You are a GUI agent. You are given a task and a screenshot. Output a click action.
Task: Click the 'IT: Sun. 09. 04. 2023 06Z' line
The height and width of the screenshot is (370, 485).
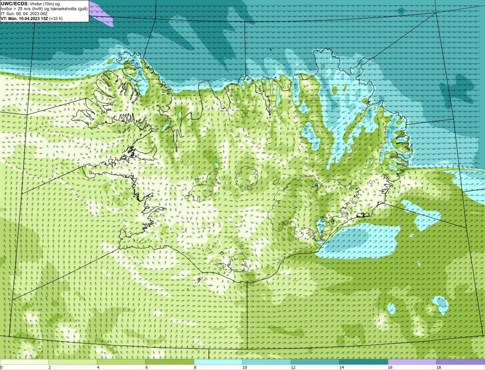24,14
